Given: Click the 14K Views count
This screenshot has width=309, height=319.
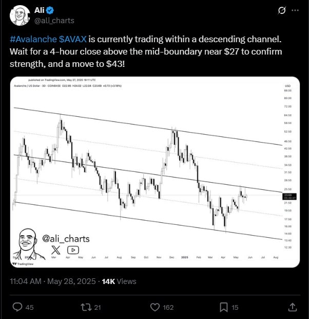Looking at the screenshot, I should pos(119,281).
